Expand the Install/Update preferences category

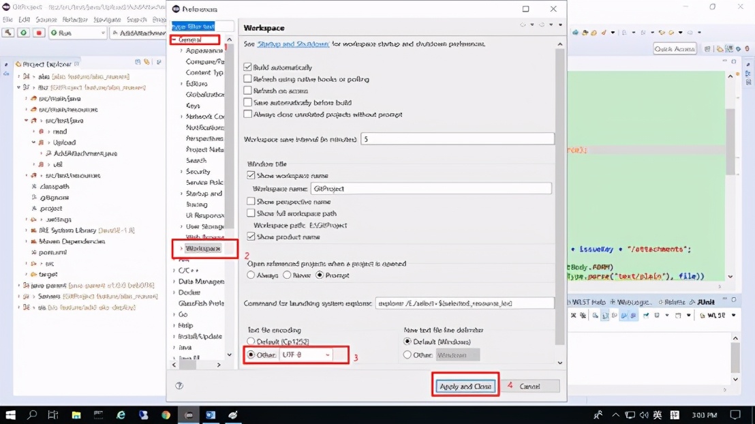click(174, 336)
